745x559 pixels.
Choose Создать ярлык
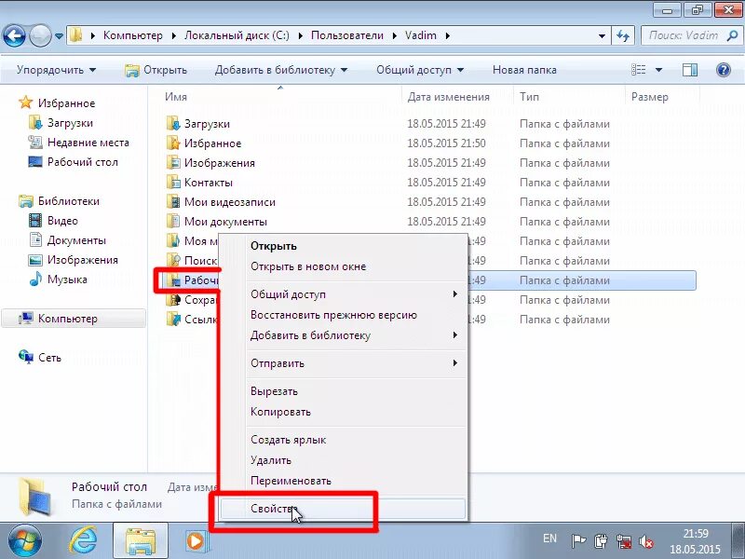pos(343,440)
